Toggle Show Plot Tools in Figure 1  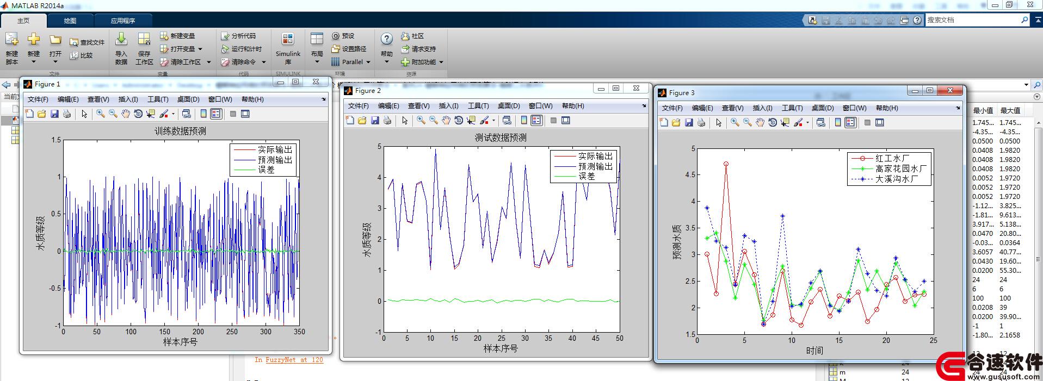tap(245, 114)
